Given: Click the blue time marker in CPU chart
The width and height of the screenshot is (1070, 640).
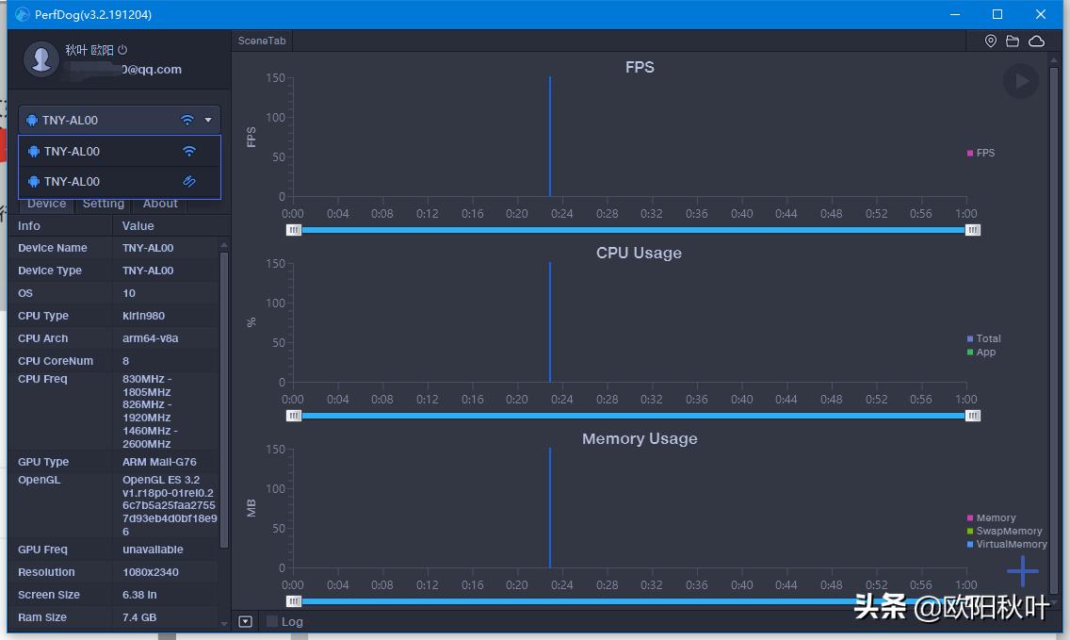Looking at the screenshot, I should pos(550,322).
